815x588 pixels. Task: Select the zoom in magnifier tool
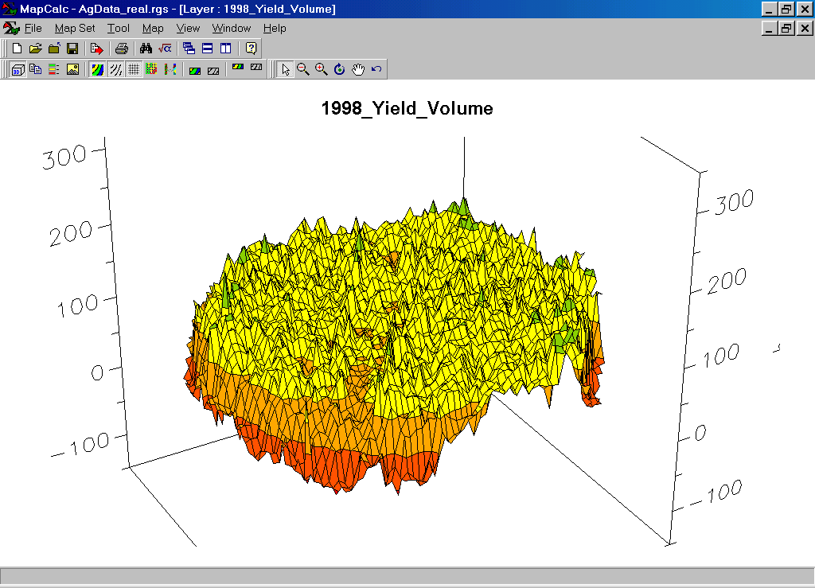[322, 69]
